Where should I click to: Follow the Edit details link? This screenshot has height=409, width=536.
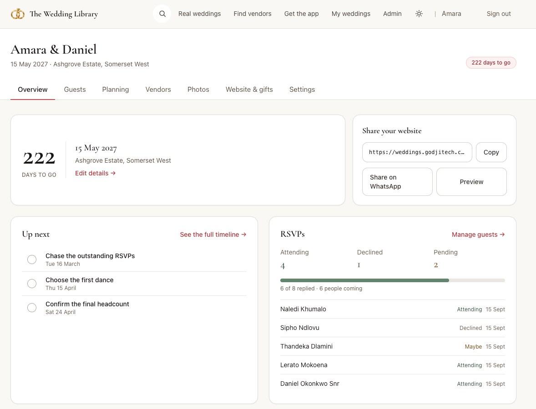pyautogui.click(x=96, y=173)
